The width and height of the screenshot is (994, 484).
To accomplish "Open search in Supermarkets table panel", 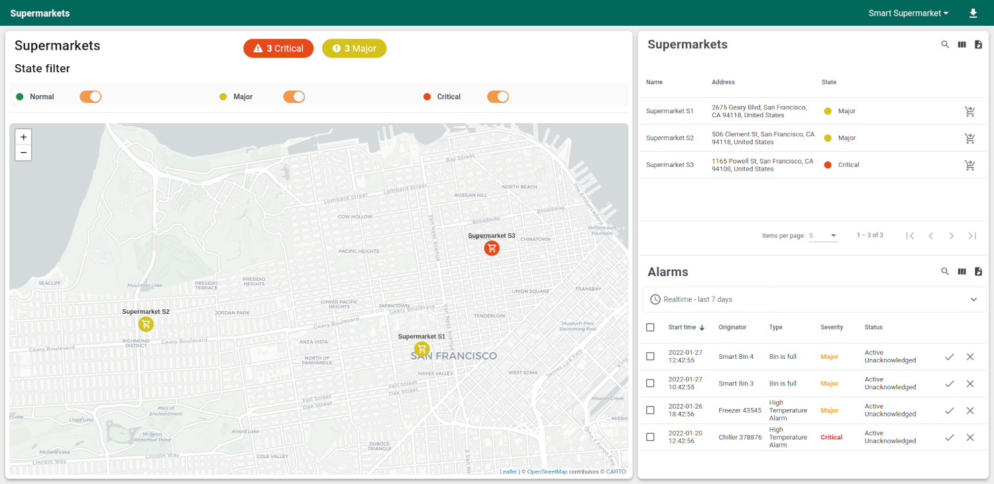I will pos(945,44).
